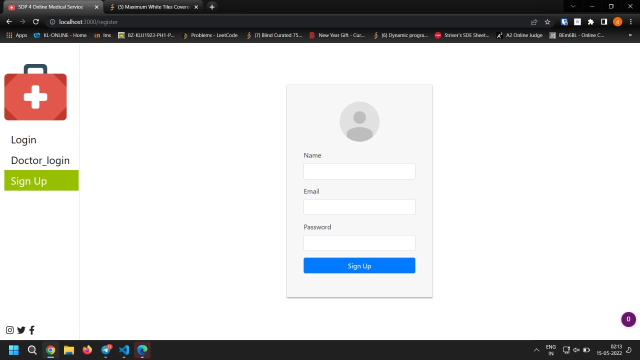Open the Apps bookmarks shortcut
640x360 pixels.
click(16, 35)
